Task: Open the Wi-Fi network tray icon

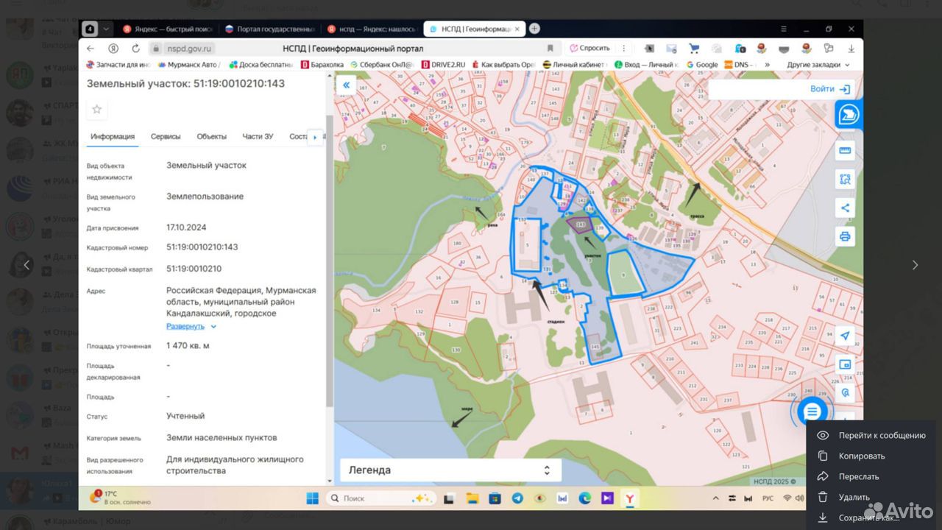Action: click(x=787, y=498)
